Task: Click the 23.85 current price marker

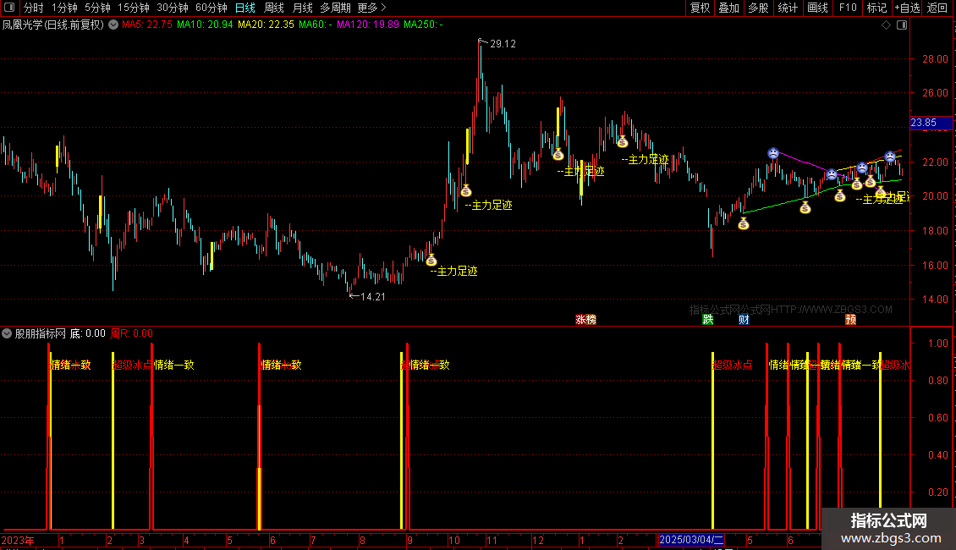Action: pyautogui.click(x=930, y=123)
